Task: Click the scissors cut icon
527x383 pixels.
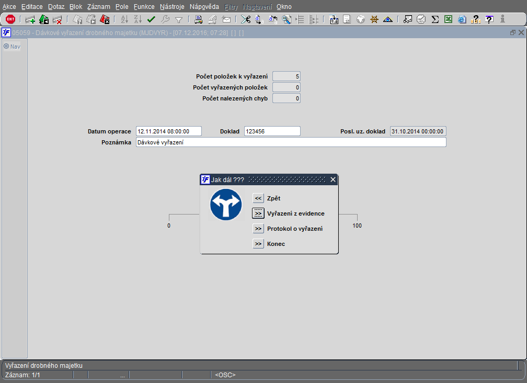Action: [246, 19]
